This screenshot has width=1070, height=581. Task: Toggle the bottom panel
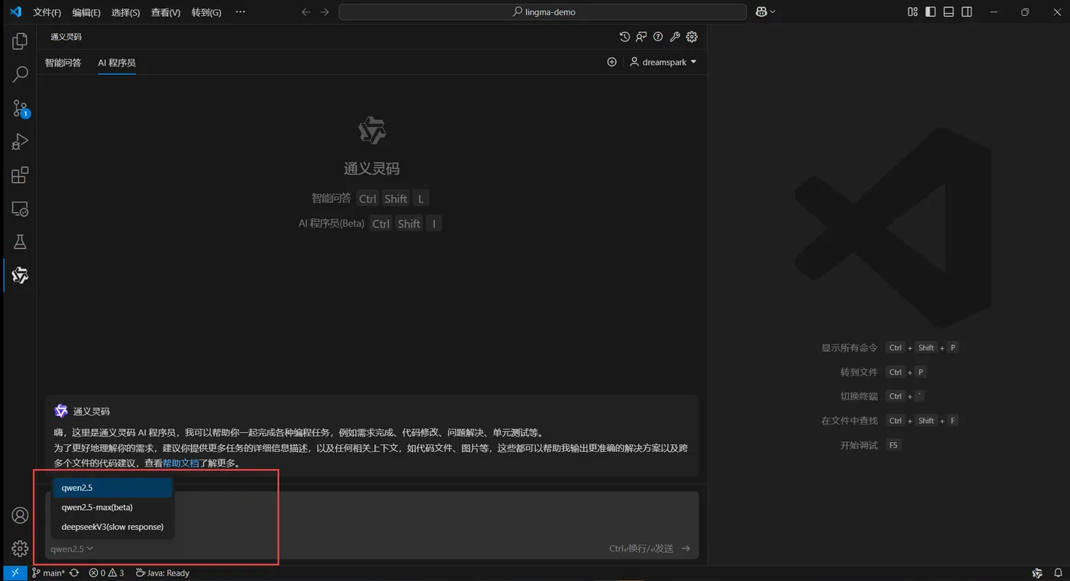tap(948, 11)
